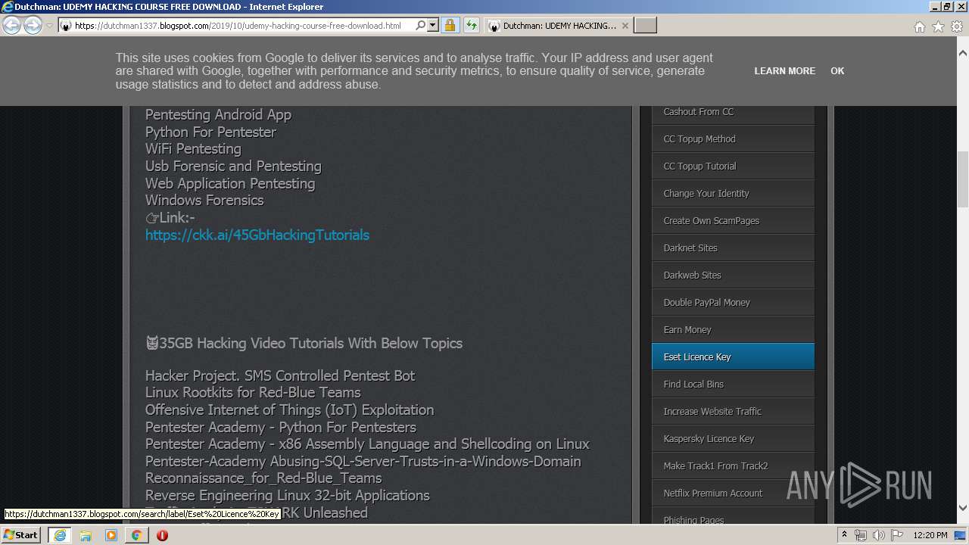Open the recent pages dropdown arrow
Screen dimensions: 969x545
pos(49,26)
